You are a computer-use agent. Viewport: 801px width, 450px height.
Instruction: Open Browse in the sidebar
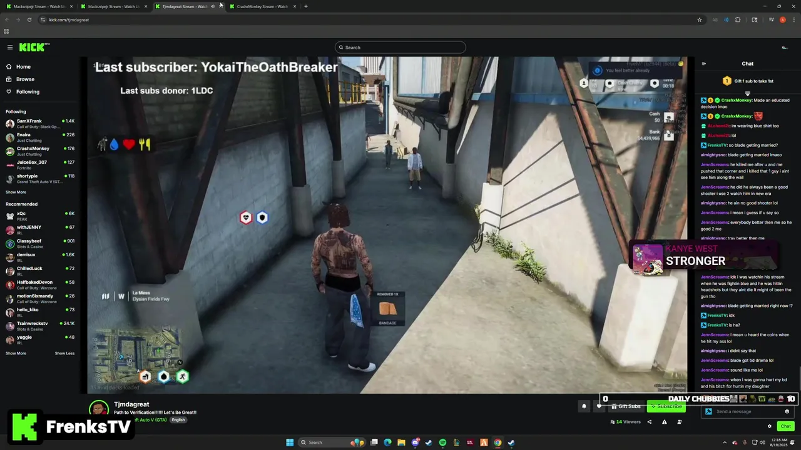pos(25,79)
